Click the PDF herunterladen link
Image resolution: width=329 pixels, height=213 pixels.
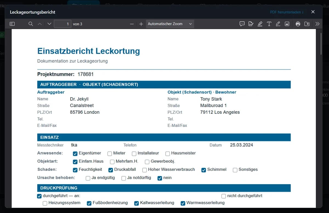point(287,12)
